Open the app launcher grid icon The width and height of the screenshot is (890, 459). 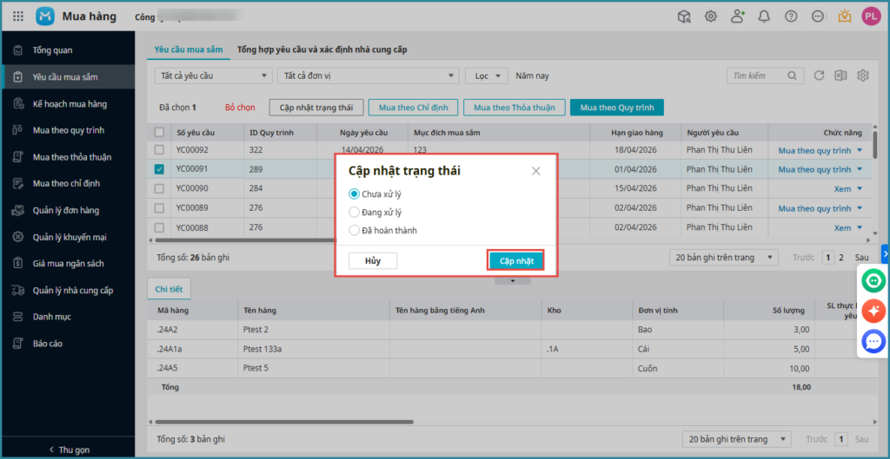[18, 16]
